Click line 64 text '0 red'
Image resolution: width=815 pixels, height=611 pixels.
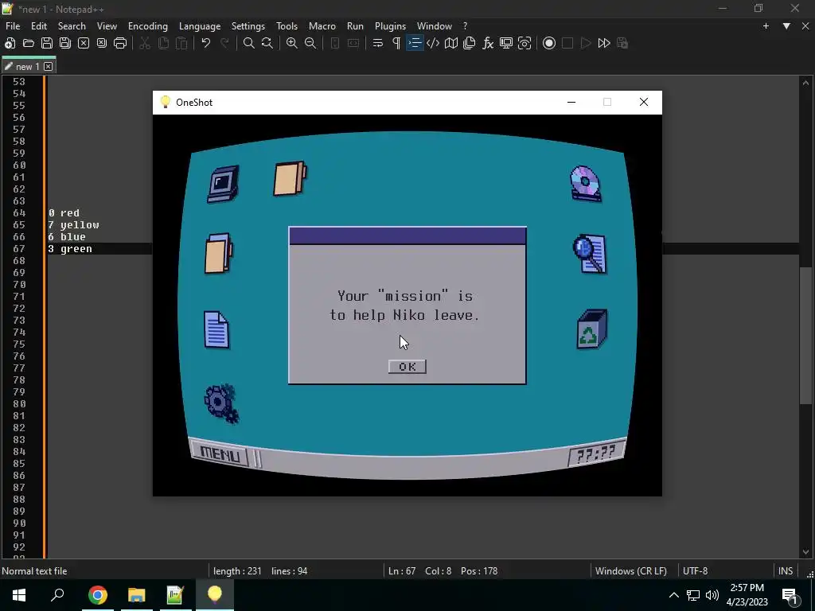pos(64,213)
